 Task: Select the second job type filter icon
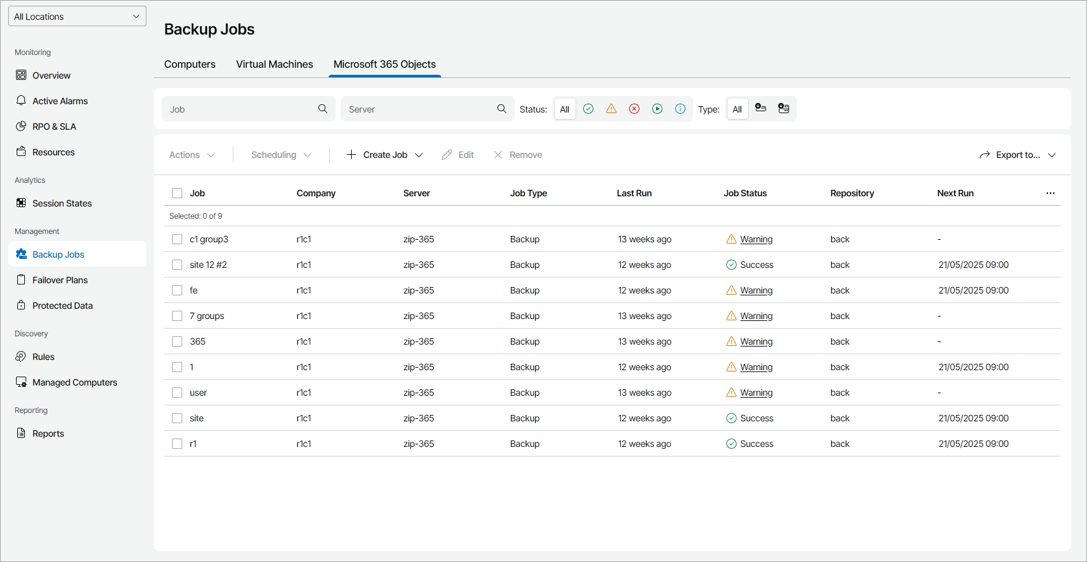(783, 109)
